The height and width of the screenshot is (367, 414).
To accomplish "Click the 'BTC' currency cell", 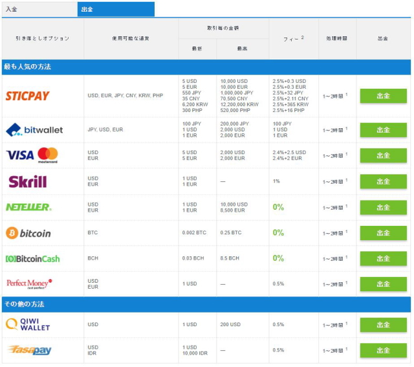I will coord(93,232).
